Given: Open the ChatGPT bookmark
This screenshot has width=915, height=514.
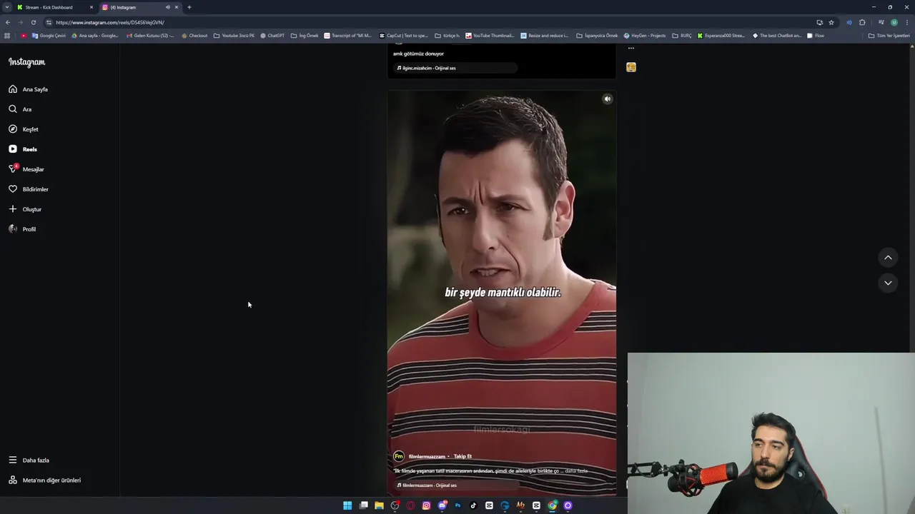Looking at the screenshot, I should [x=272, y=36].
